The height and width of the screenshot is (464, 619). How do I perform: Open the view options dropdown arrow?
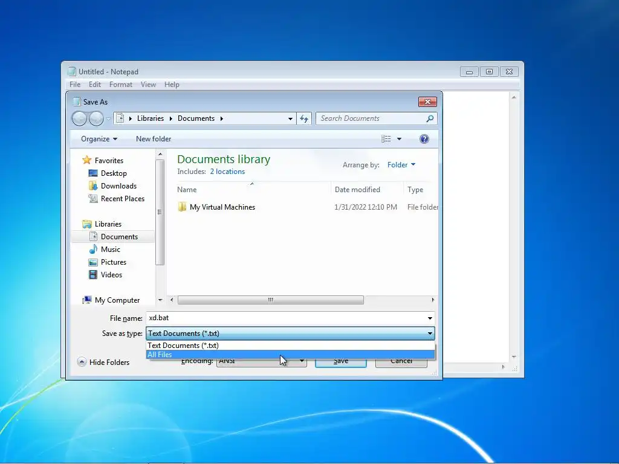(x=399, y=139)
